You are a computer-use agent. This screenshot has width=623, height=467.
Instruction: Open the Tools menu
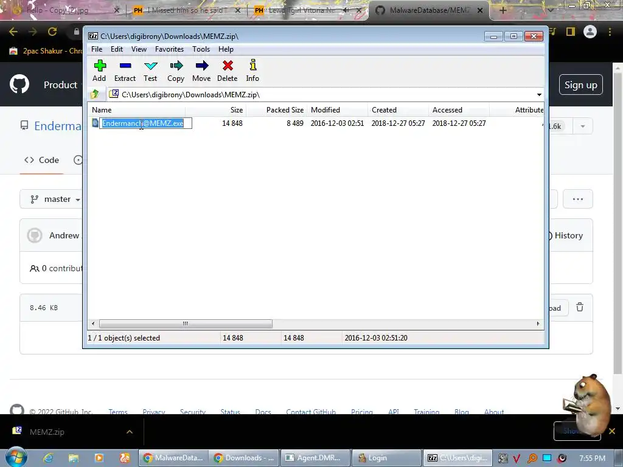[x=201, y=49]
